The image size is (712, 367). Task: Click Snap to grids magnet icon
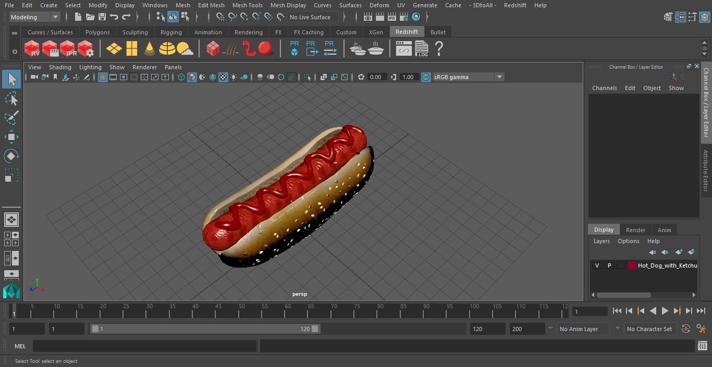tap(220, 17)
